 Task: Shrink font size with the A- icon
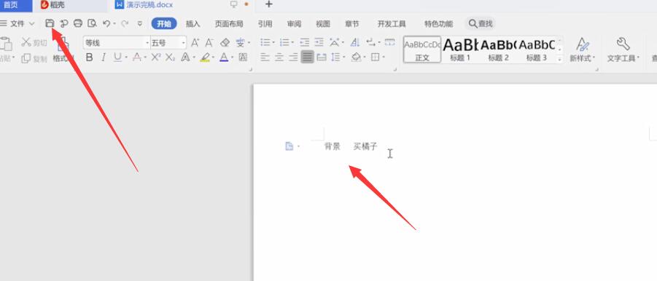pyautogui.click(x=209, y=43)
